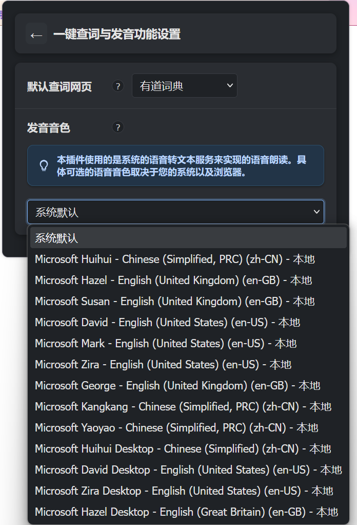Image resolution: width=357 pixels, height=525 pixels.
Task: Choose Microsoft Huihui Desktop voice
Action: 188,449
